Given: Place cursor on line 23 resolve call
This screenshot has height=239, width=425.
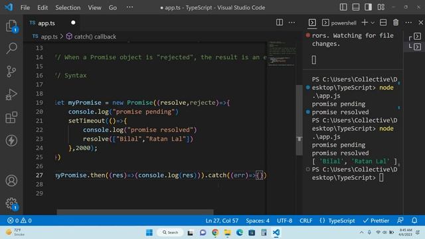Looking at the screenshot, I should point(138,139).
